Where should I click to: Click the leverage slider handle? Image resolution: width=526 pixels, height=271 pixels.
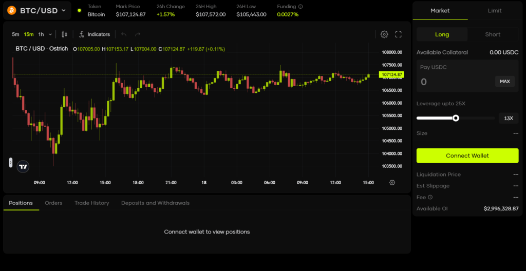[x=456, y=118]
